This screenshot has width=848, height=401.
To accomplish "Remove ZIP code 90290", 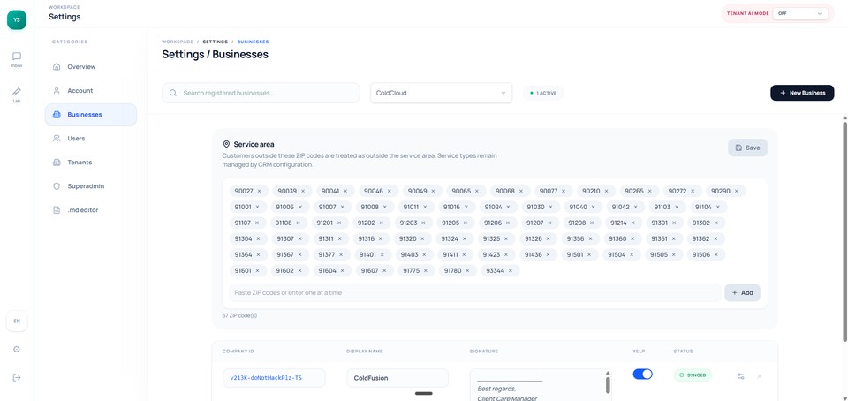I will coord(737,191).
